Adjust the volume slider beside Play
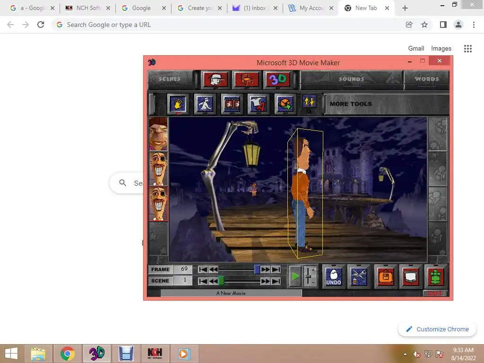Screen dimensions: 484x363 coord(310,276)
